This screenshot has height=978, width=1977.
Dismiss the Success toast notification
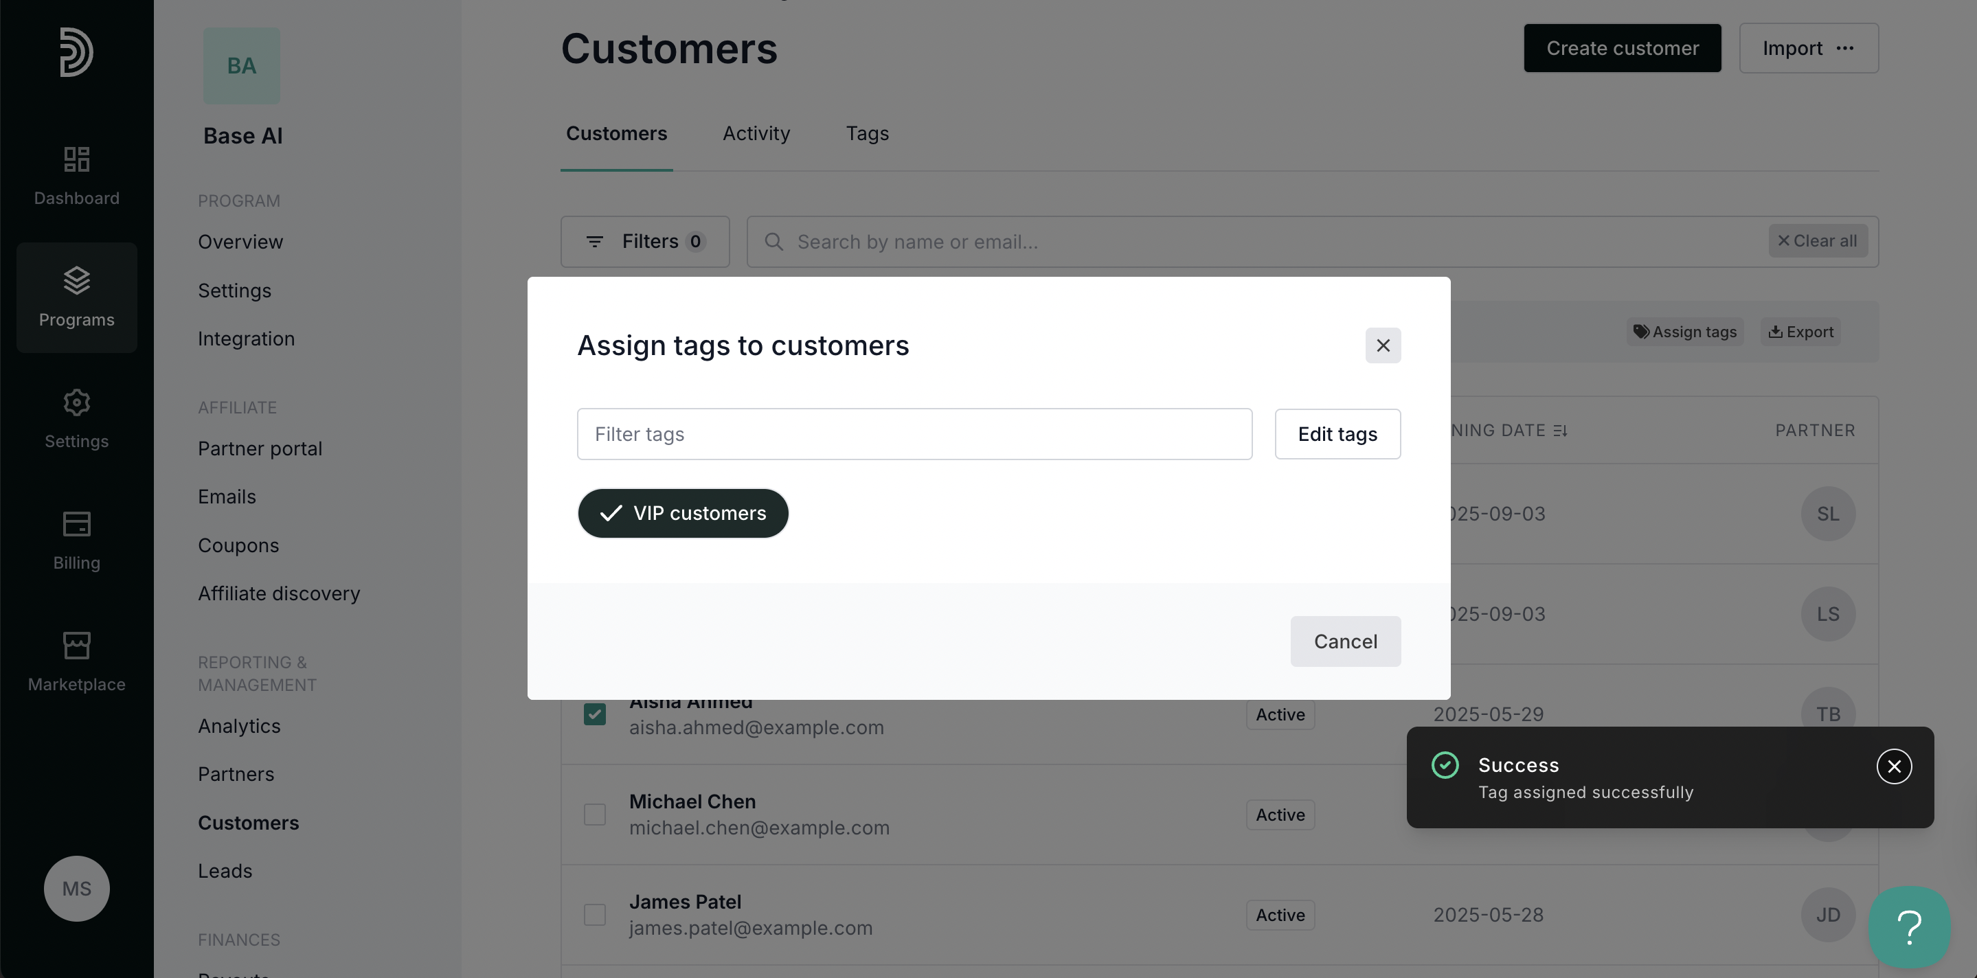(x=1893, y=766)
